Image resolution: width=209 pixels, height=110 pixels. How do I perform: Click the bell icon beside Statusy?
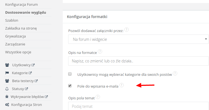pos(7,89)
